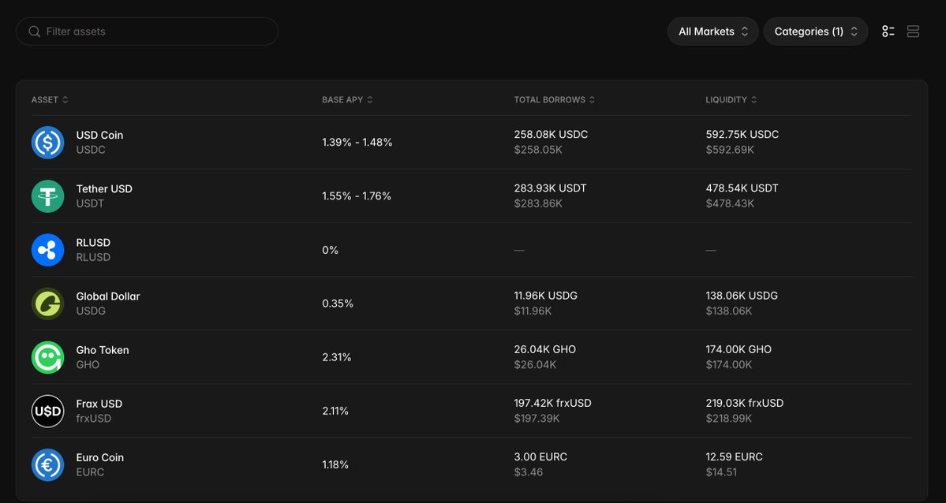Click the 12.59 EURC liquidity value
The width and height of the screenshot is (946, 503).
click(x=735, y=456)
